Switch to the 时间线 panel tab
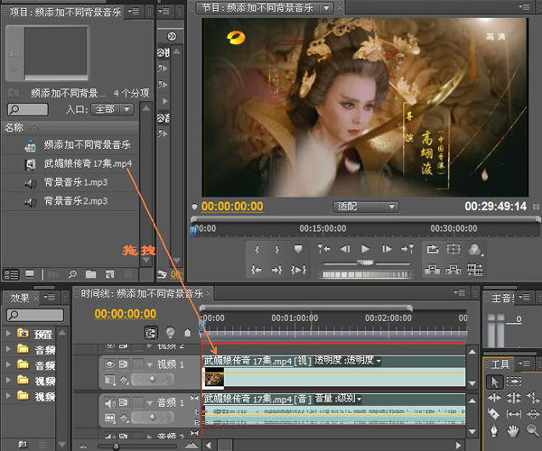Viewport: 542px width, 451px height. click(142, 294)
